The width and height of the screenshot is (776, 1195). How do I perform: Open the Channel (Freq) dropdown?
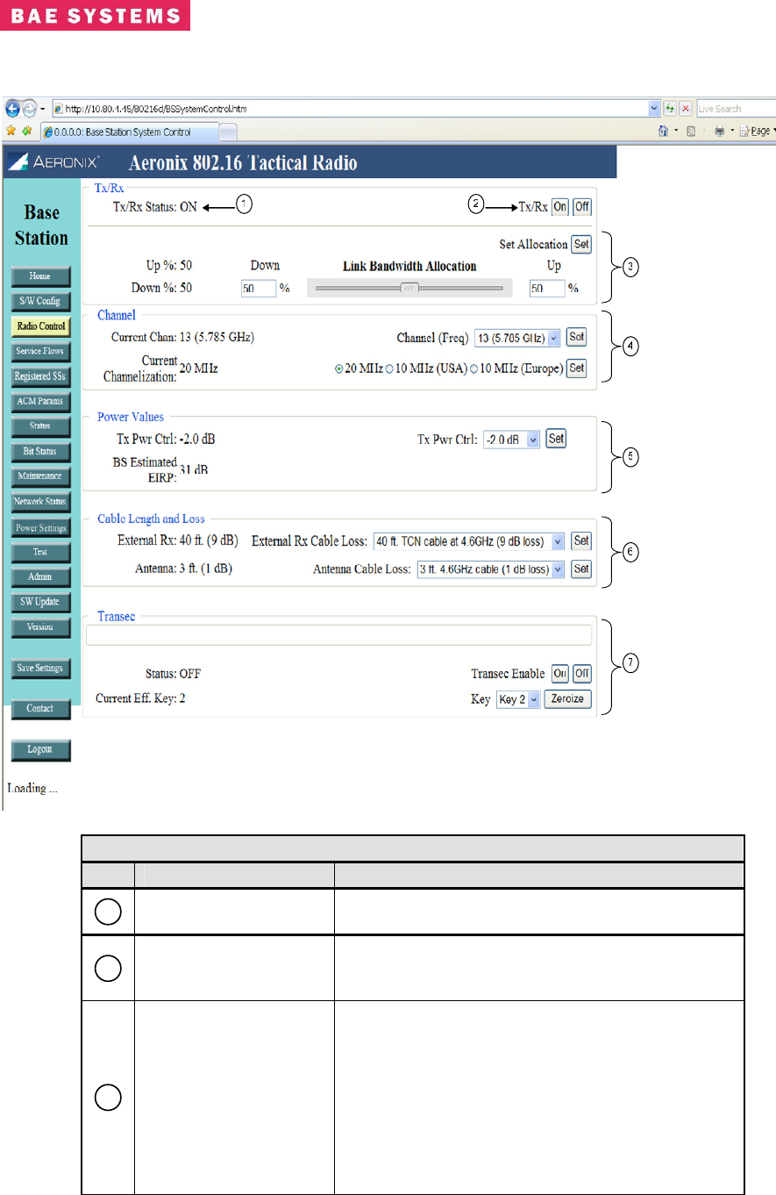click(516, 338)
